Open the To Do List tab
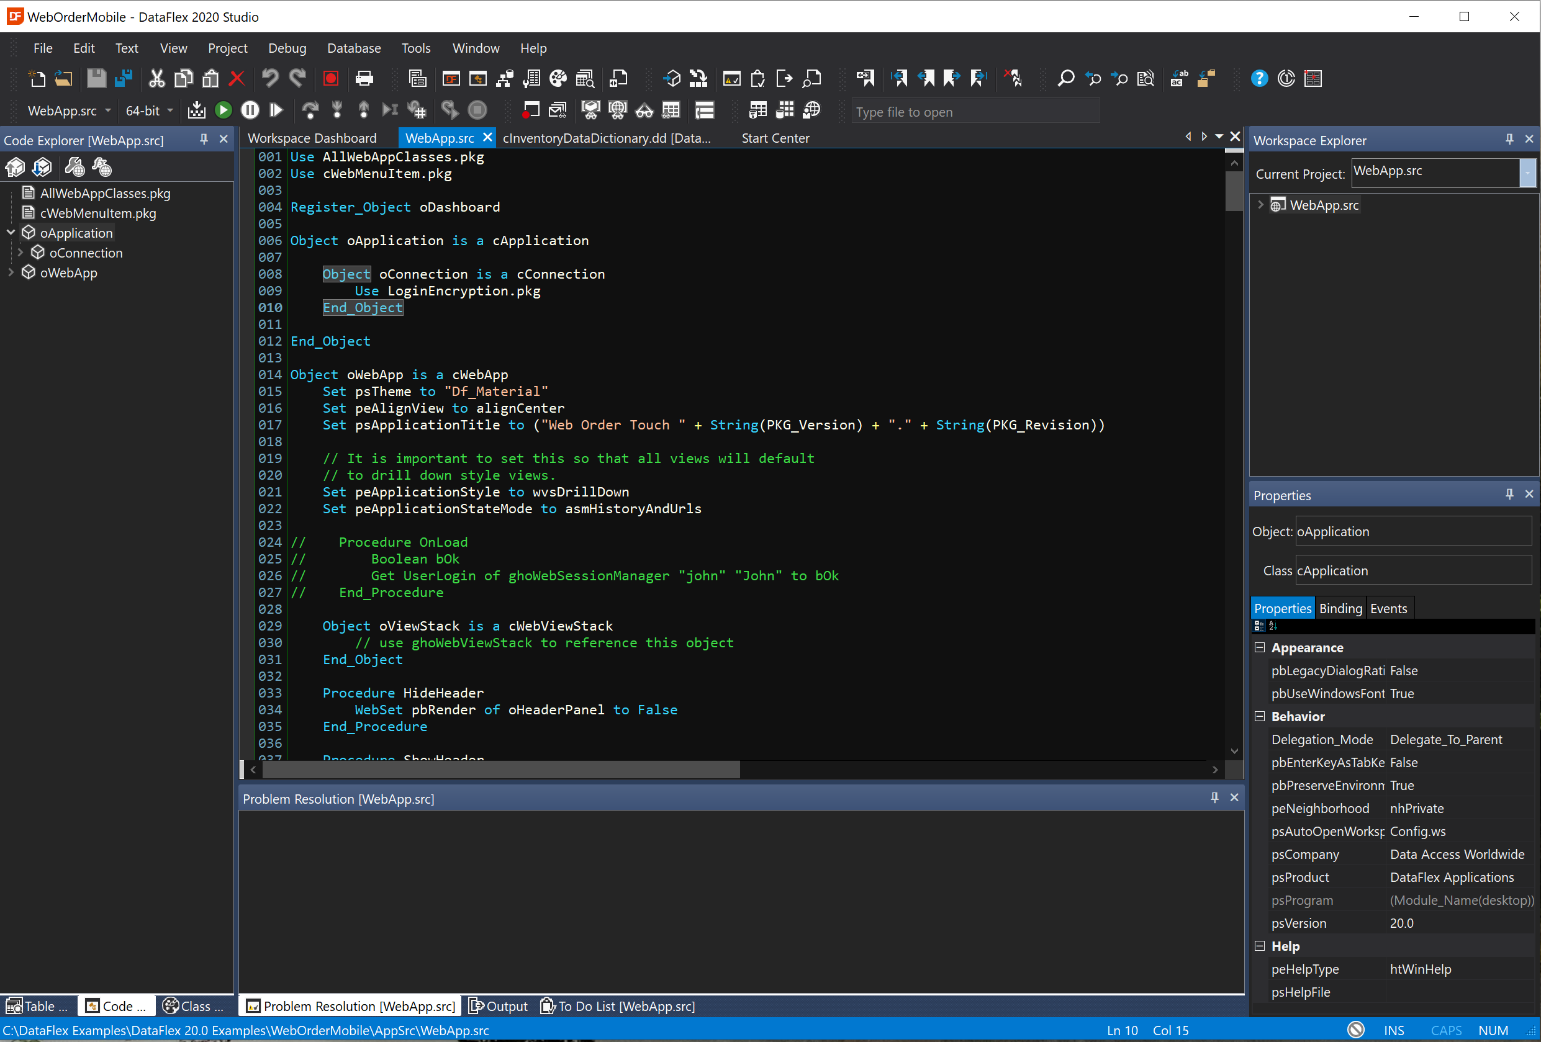Viewport: 1541px width, 1042px height. (x=617, y=1006)
